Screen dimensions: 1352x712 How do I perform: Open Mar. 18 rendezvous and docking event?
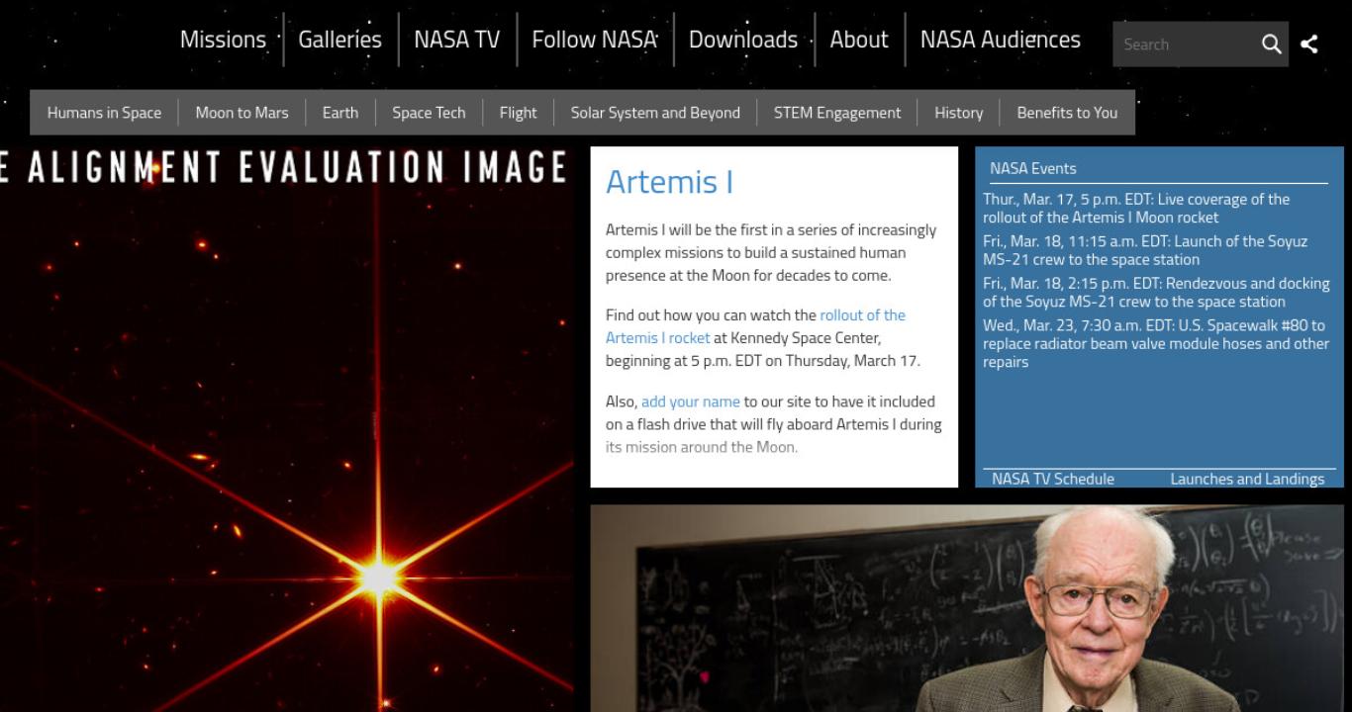tap(1156, 293)
